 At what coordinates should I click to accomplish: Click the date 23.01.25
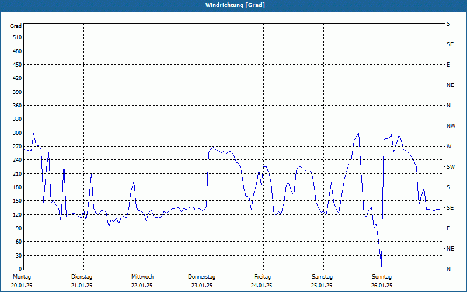tap(202, 286)
